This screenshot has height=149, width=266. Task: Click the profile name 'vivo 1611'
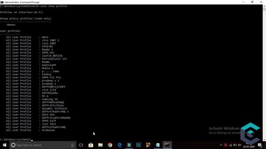pyautogui.click(x=49, y=124)
